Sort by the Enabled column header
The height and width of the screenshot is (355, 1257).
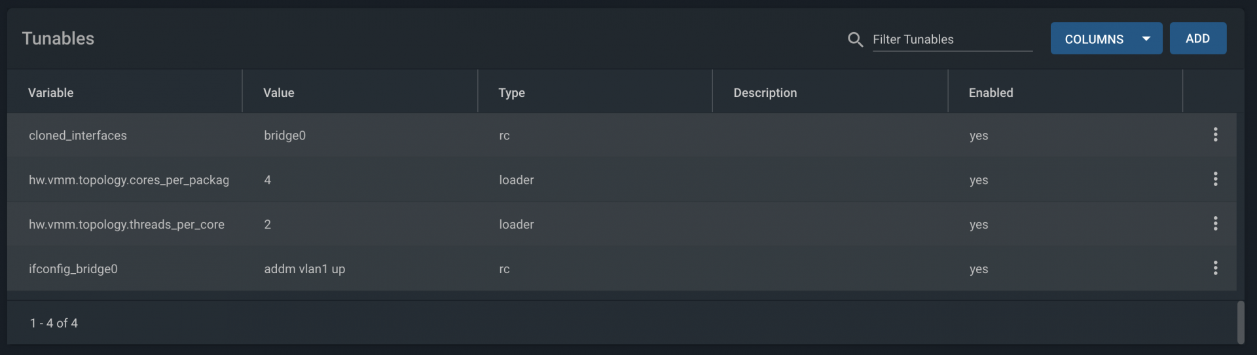tap(991, 92)
